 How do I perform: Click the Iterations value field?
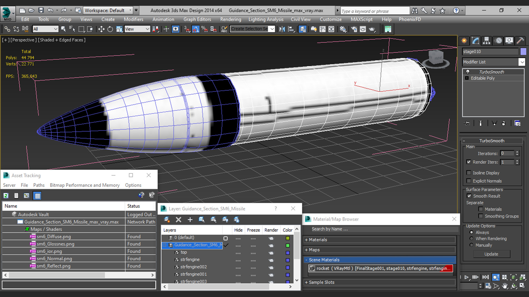point(507,153)
